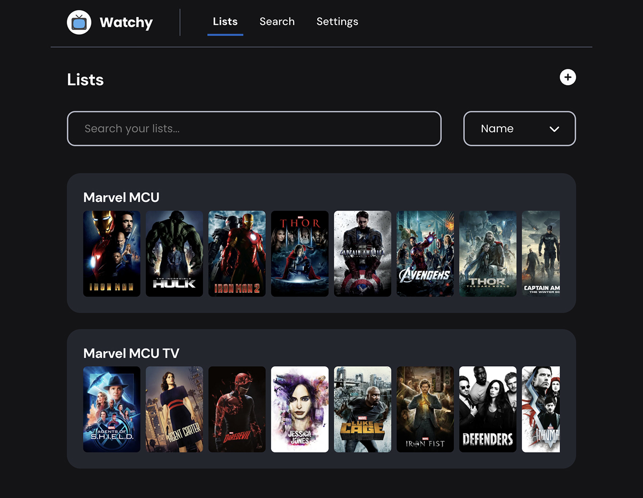Click the Watchy brand name
Viewport: 643px width, 498px height.
click(x=126, y=22)
